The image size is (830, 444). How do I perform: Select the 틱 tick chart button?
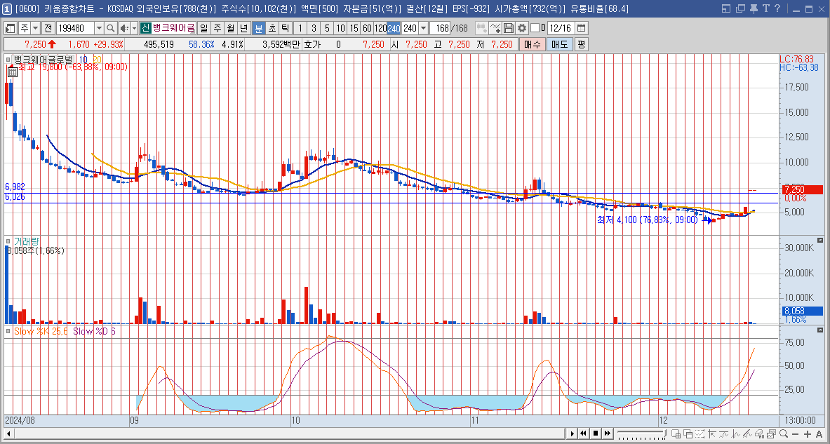[x=286, y=28]
